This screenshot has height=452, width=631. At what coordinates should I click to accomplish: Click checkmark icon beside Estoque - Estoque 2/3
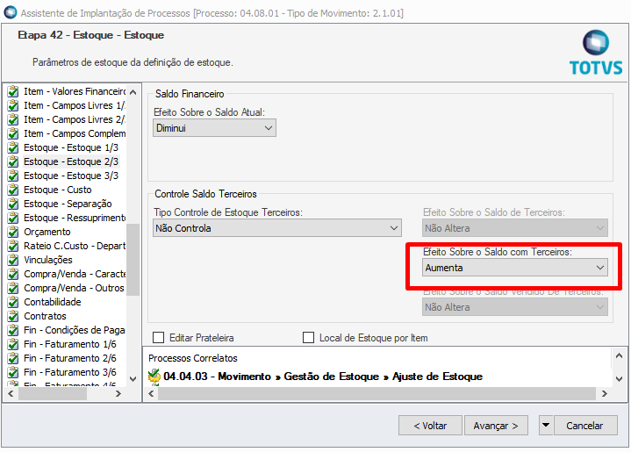[x=13, y=161]
